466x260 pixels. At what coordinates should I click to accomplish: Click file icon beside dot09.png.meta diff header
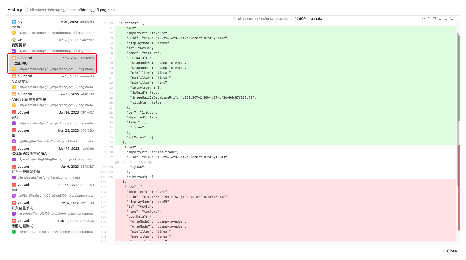point(234,18)
